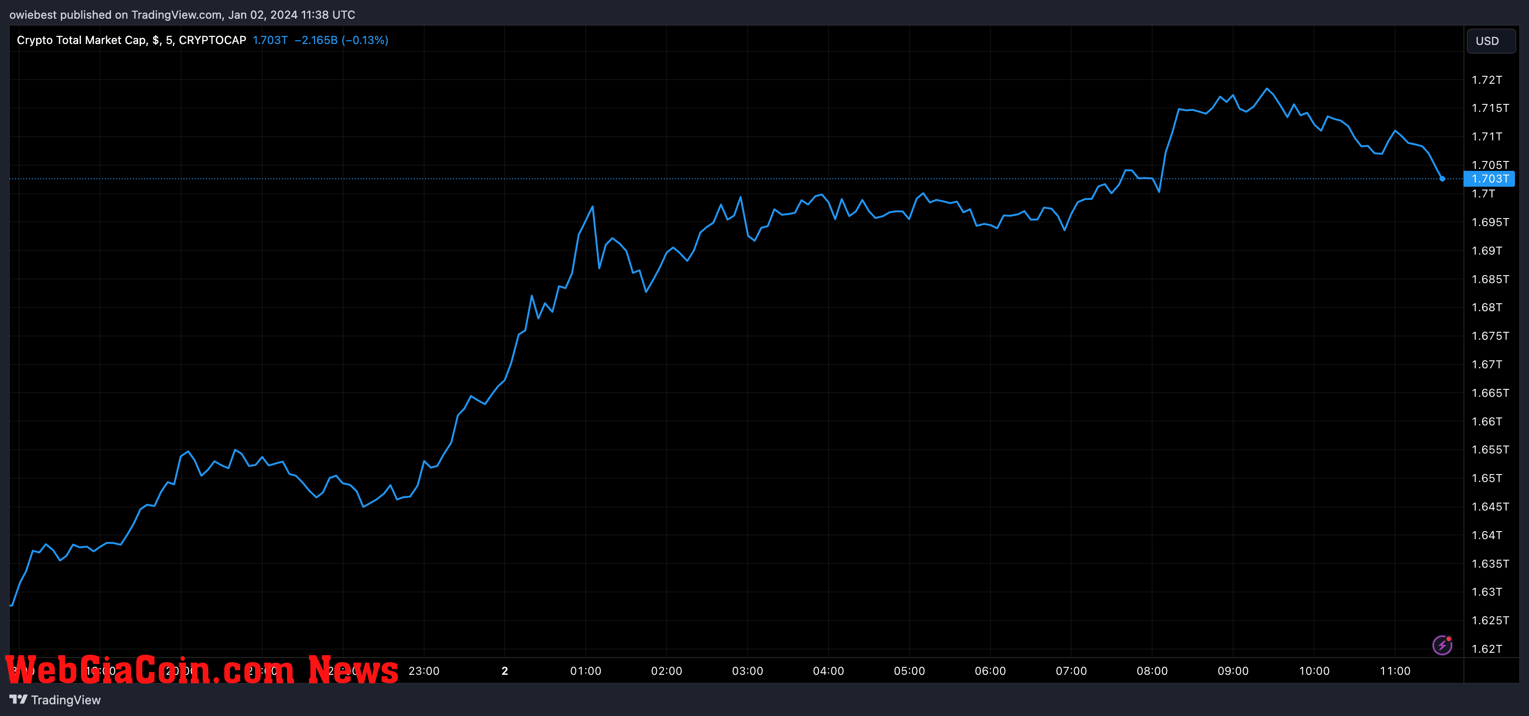Viewport: 1529px width, 716px height.
Task: Click the 1.645T price axis label
Action: tap(1490, 507)
